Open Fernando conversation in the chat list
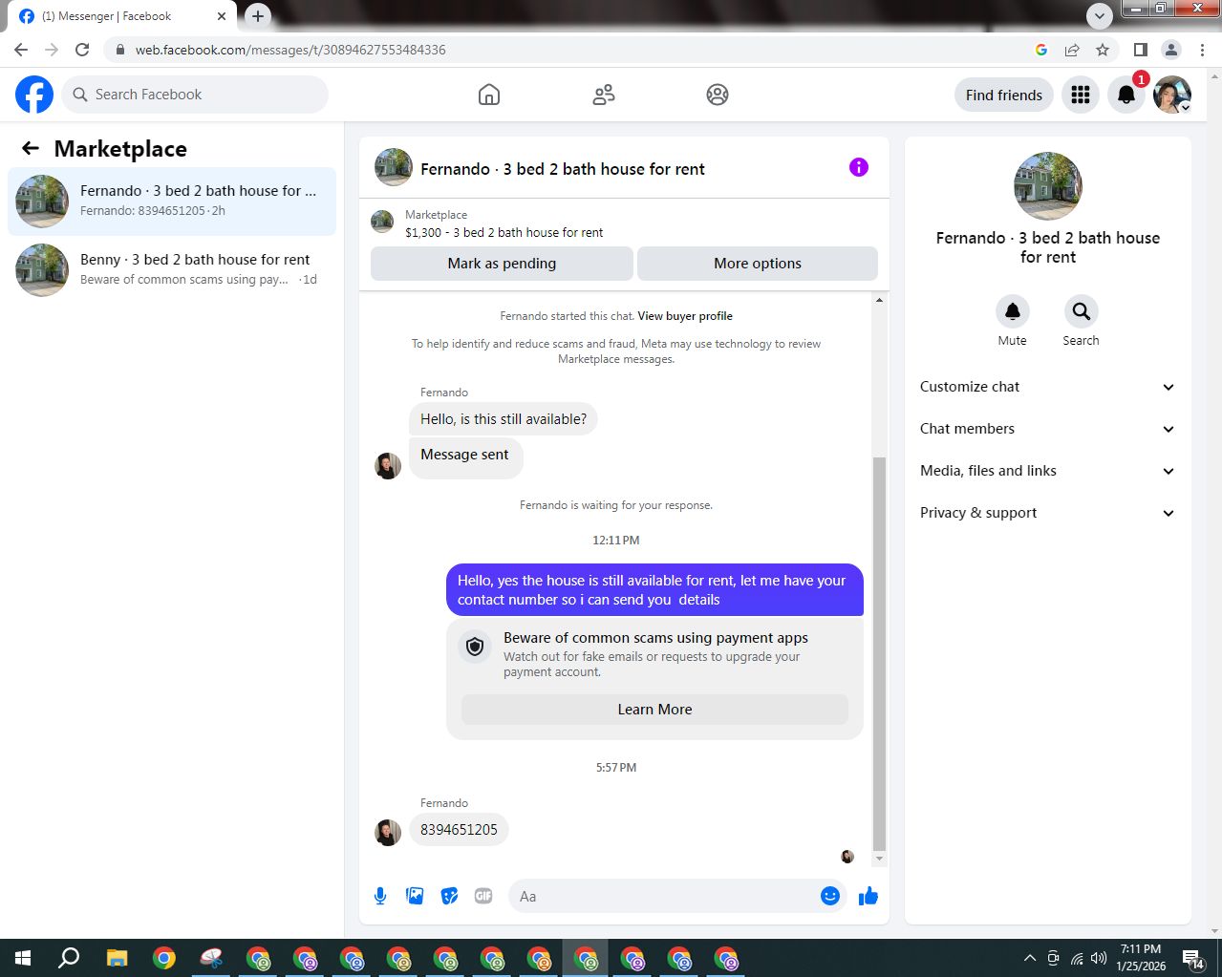Viewport: 1222px width, 977px height. [172, 202]
